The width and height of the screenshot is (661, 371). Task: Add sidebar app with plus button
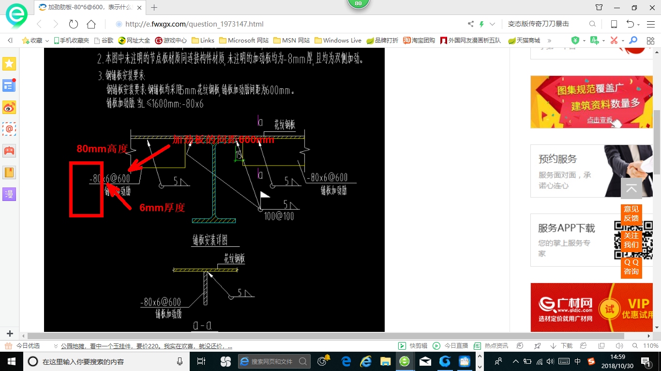pos(10,334)
